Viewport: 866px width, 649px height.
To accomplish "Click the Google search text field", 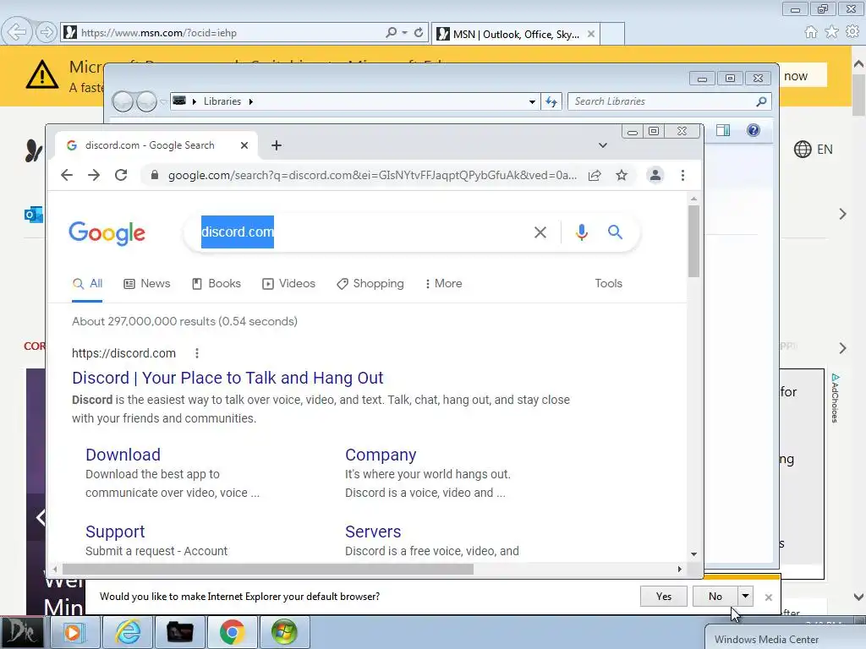I will (x=359, y=232).
